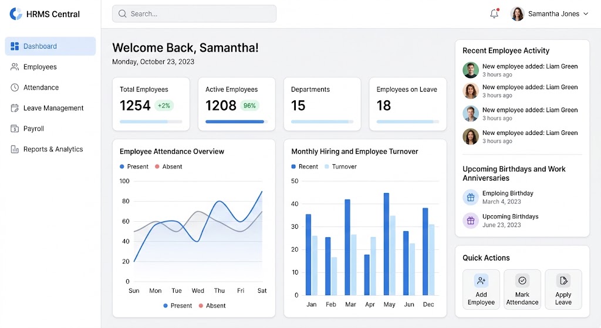Toggle Present in bottom attendance legend

[x=177, y=306]
